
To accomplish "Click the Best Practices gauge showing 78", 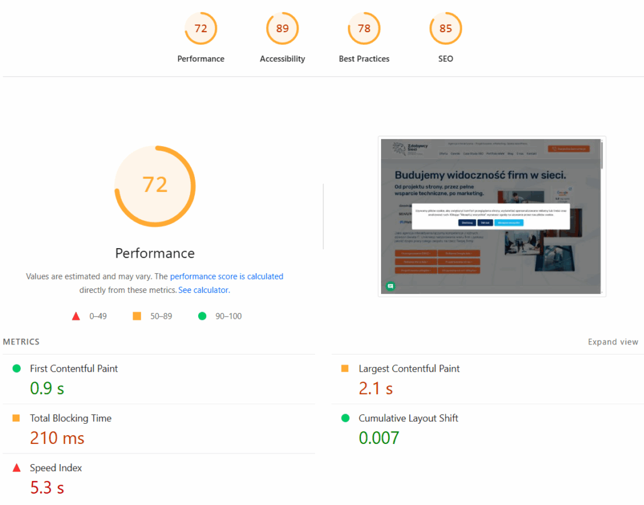I will coord(364,28).
